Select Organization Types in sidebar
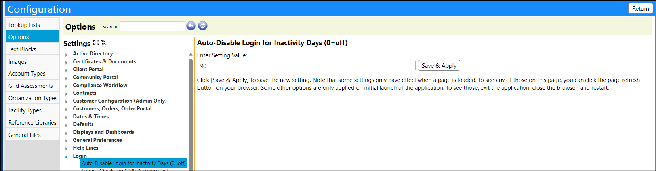 32,98
